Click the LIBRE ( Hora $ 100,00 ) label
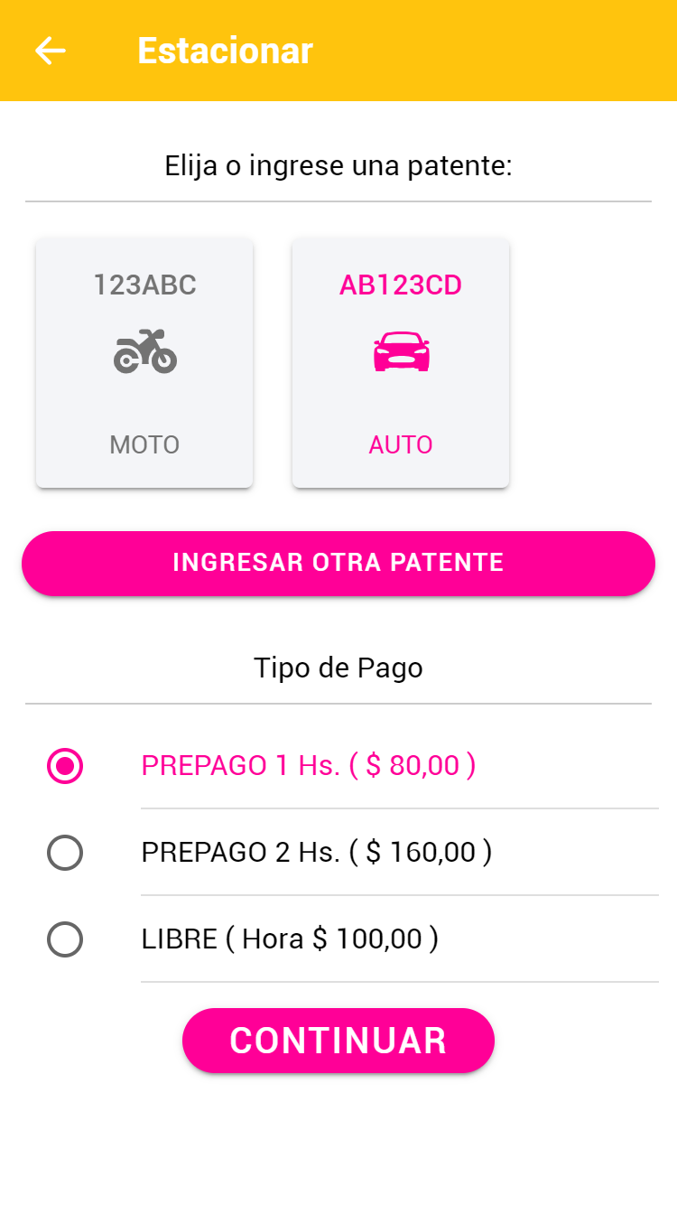The image size is (677, 1205). (290, 939)
